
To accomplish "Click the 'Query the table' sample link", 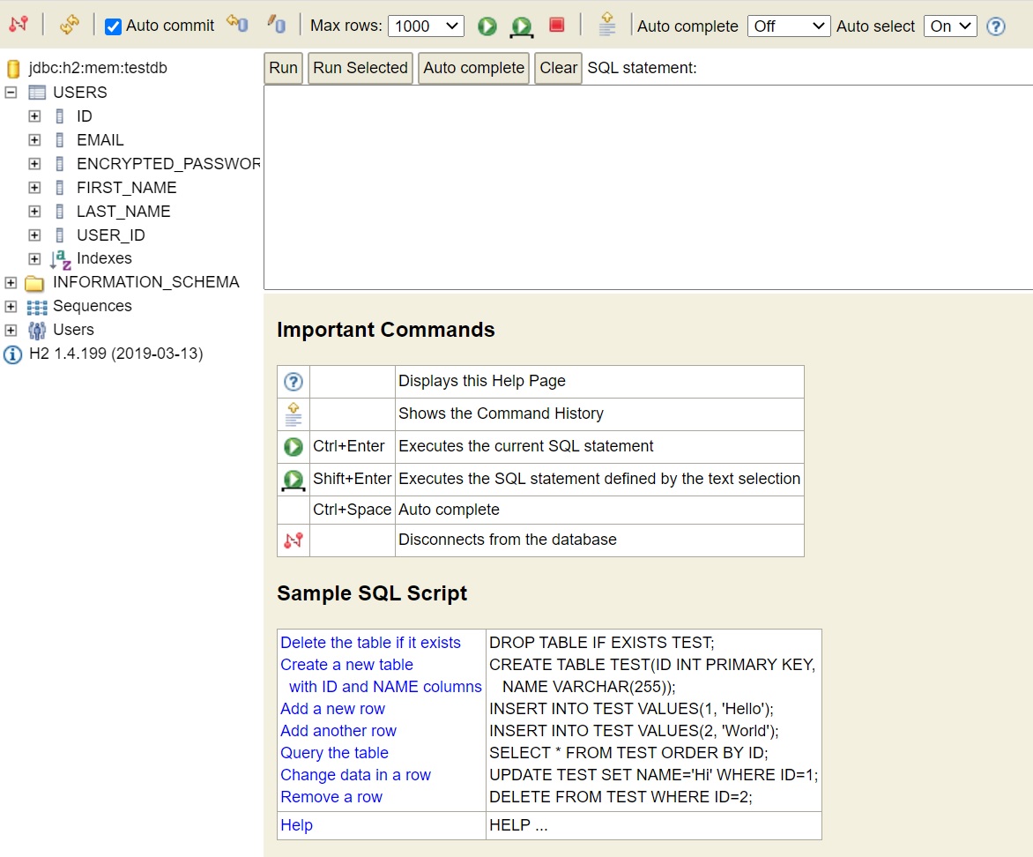I will coord(334,753).
